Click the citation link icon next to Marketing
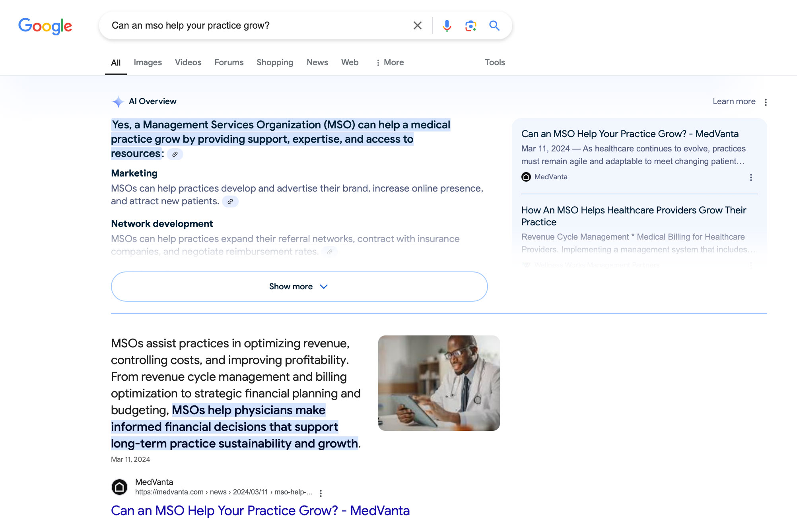This screenshot has height=527, width=797. click(x=231, y=201)
